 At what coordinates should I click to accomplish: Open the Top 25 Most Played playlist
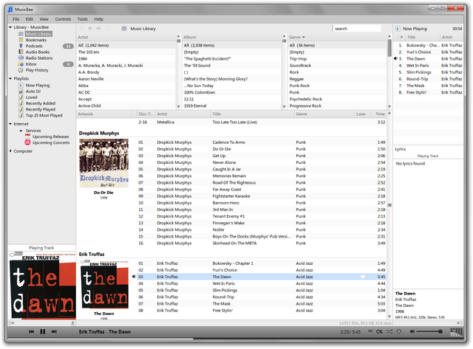[44, 115]
